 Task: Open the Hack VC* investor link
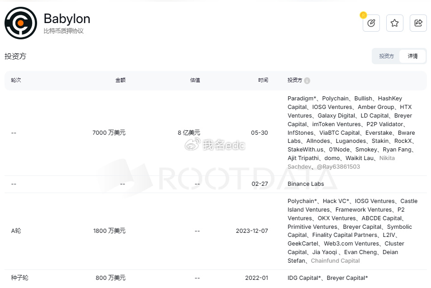336,201
